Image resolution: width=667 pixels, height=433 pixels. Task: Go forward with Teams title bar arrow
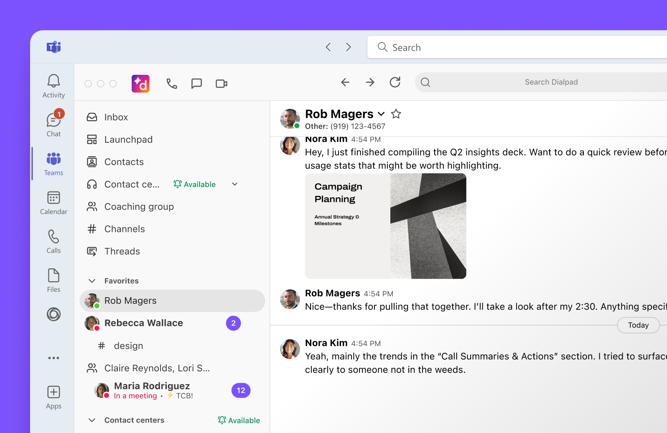click(349, 47)
